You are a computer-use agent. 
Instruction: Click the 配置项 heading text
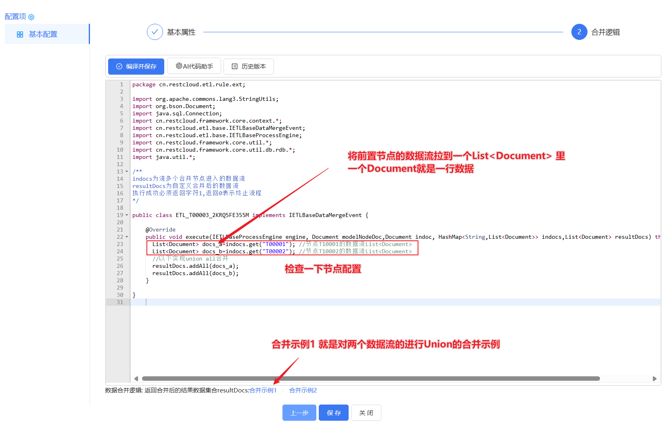15,17
